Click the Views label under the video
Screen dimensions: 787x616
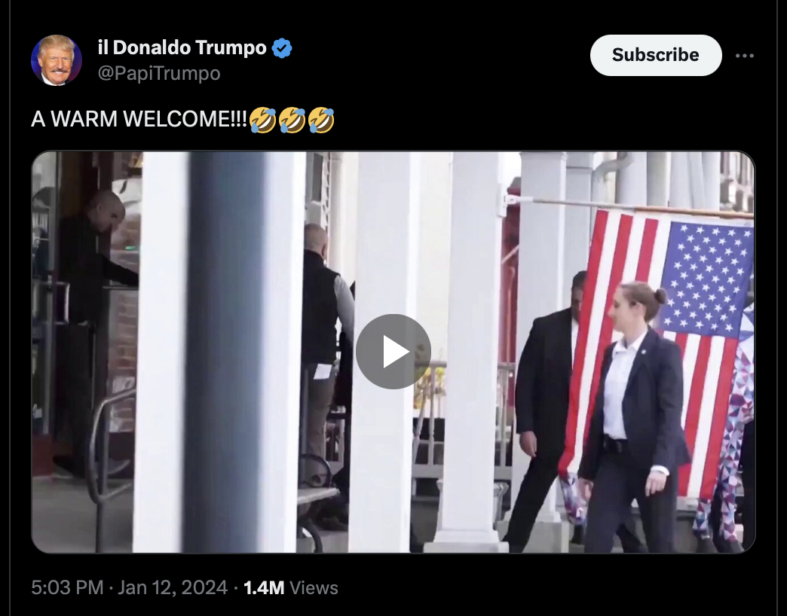tap(314, 587)
